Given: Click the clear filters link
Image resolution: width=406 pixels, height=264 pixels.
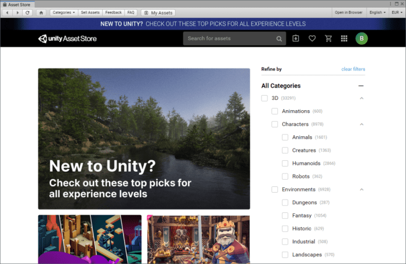Looking at the screenshot, I should pyautogui.click(x=353, y=69).
